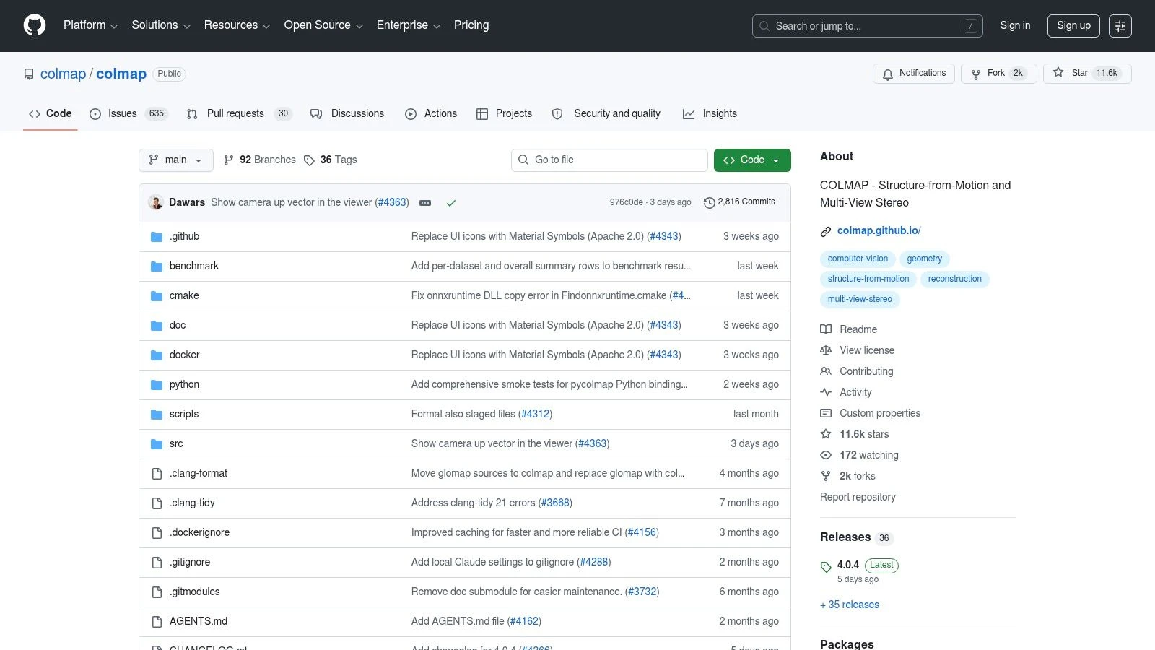Click the structure-from-motion topic tag
Image resolution: width=1155 pixels, height=650 pixels.
tap(868, 279)
